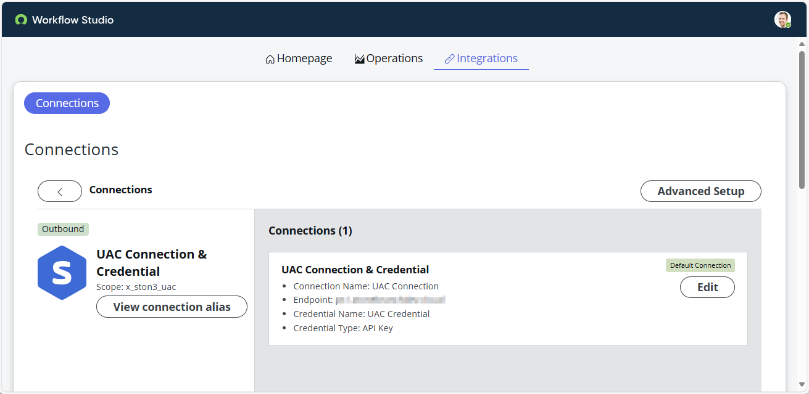Click the scrollbar down arrow

[802, 385]
